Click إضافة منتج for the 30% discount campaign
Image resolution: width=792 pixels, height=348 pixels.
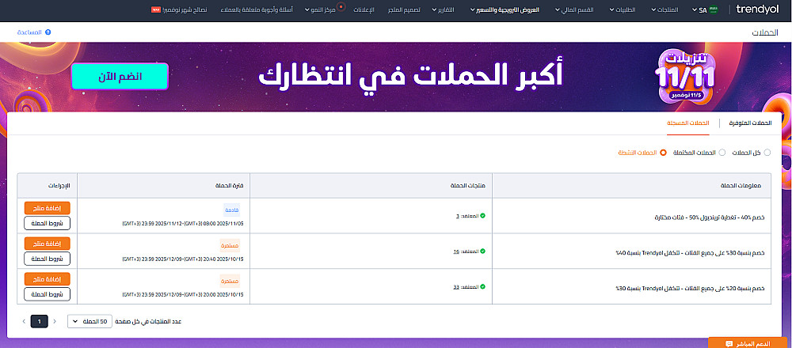47,243
